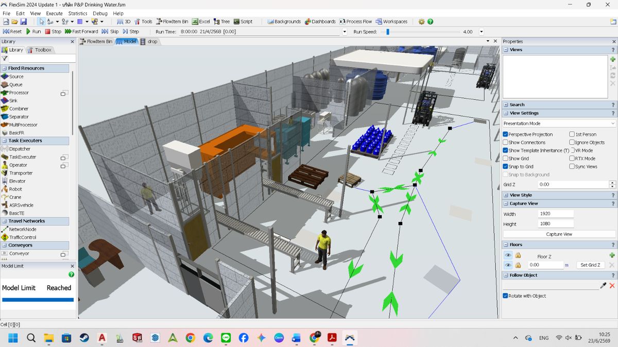Open the Run Time dropdown arrow
618x347 pixels.
(345, 31)
